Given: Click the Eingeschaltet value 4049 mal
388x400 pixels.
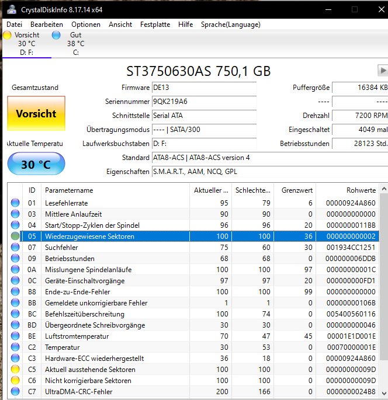Looking at the screenshot, I should pyautogui.click(x=360, y=130).
